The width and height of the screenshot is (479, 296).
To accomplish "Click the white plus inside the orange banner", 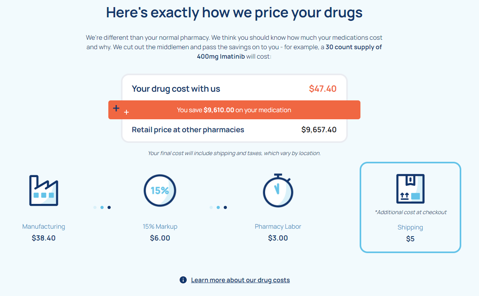I will point(126,112).
